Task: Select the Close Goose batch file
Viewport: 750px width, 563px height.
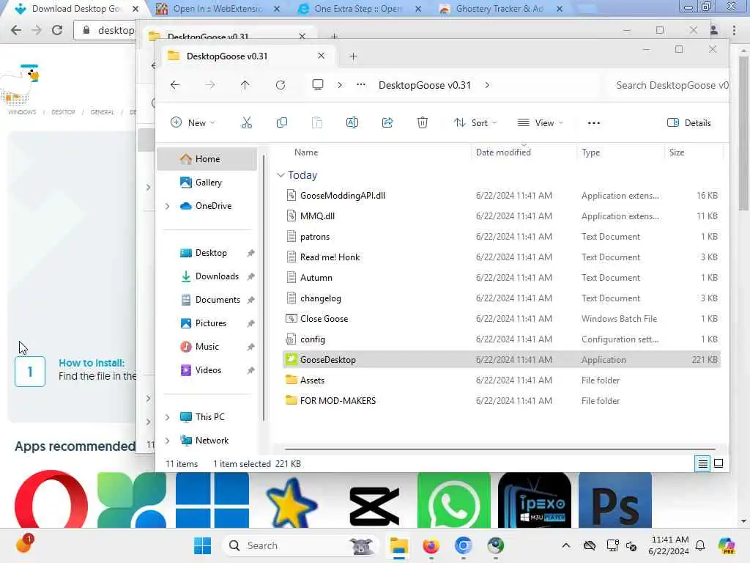Action: click(x=501, y=318)
